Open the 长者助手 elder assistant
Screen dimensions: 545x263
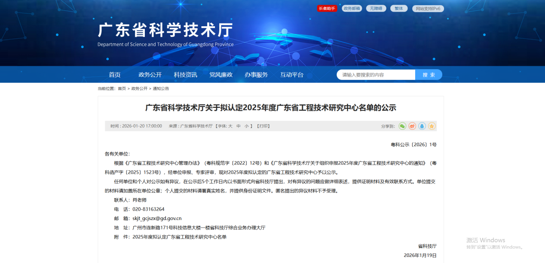327,8
